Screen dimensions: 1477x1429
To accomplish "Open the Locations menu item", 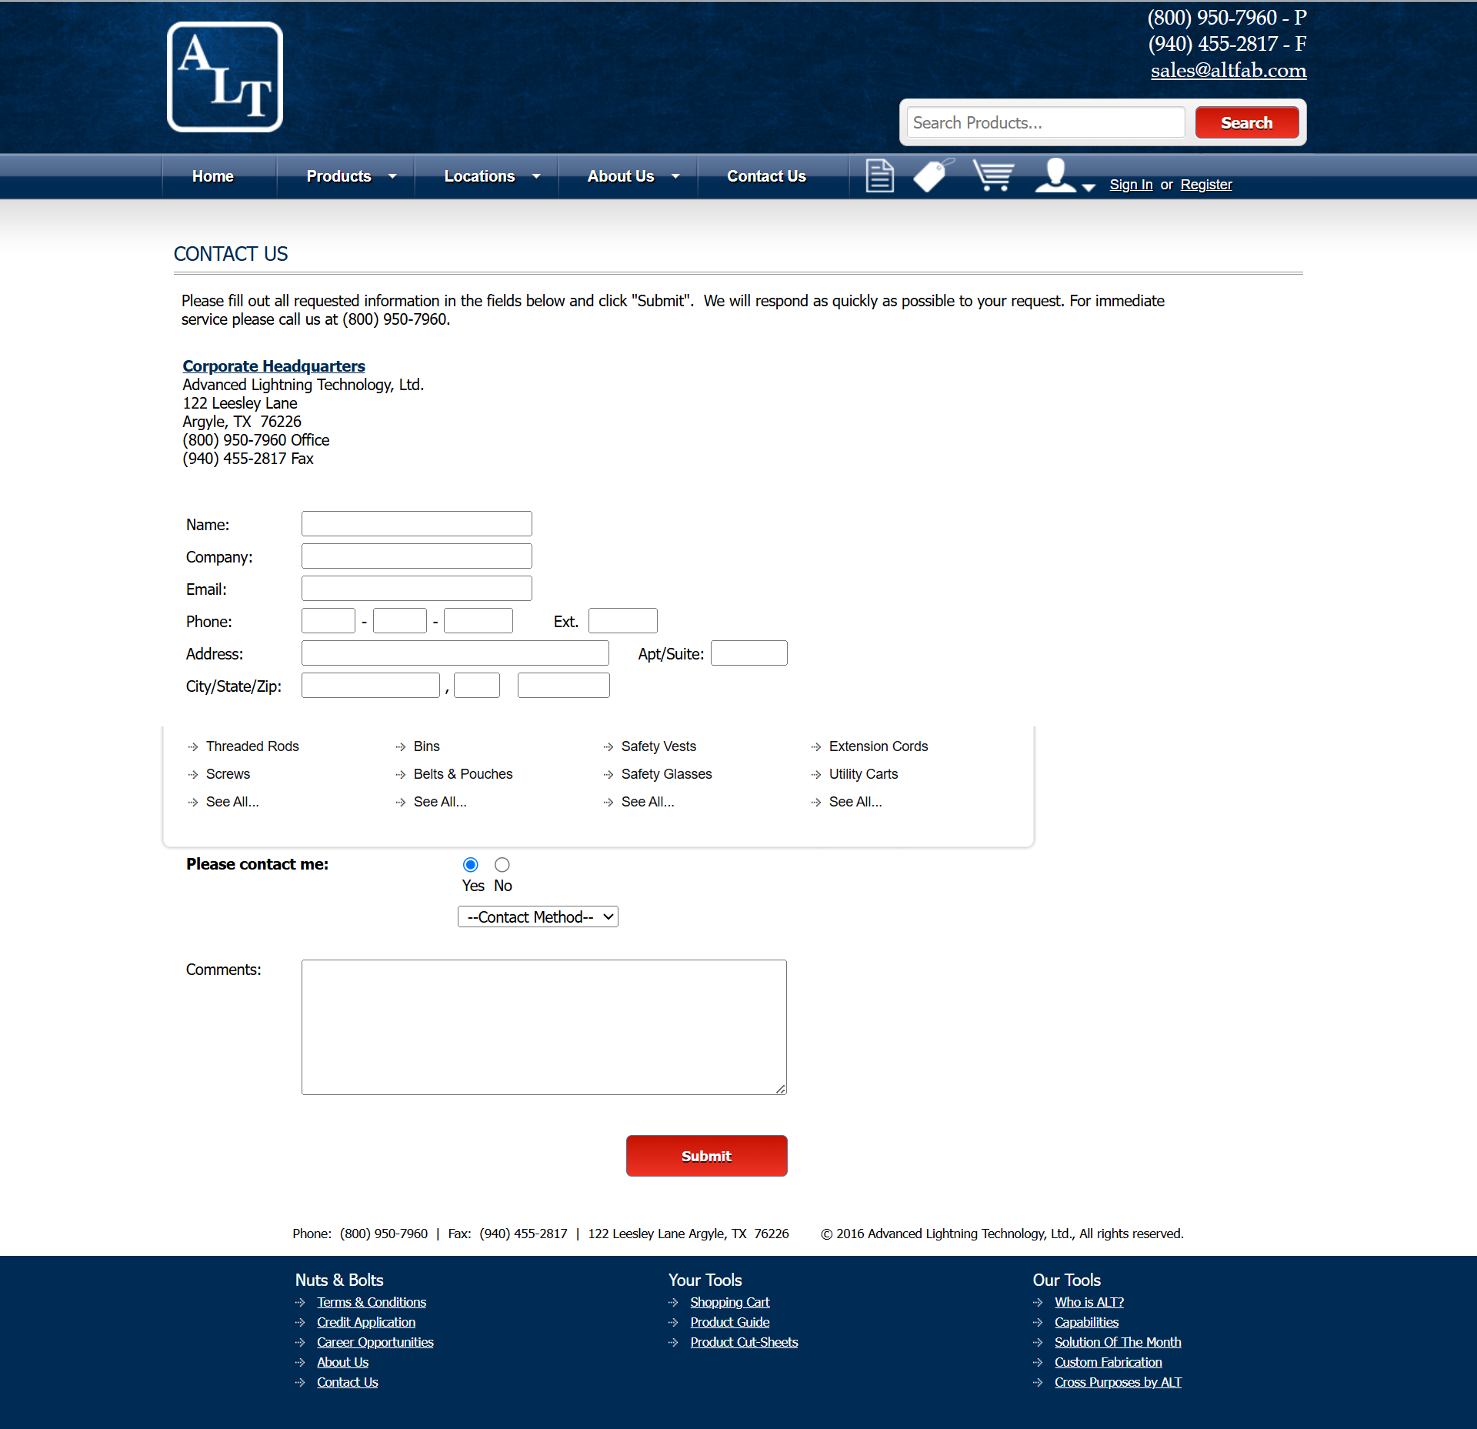I will tap(480, 176).
